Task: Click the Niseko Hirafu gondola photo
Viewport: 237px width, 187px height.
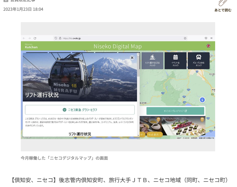Action: [80, 77]
